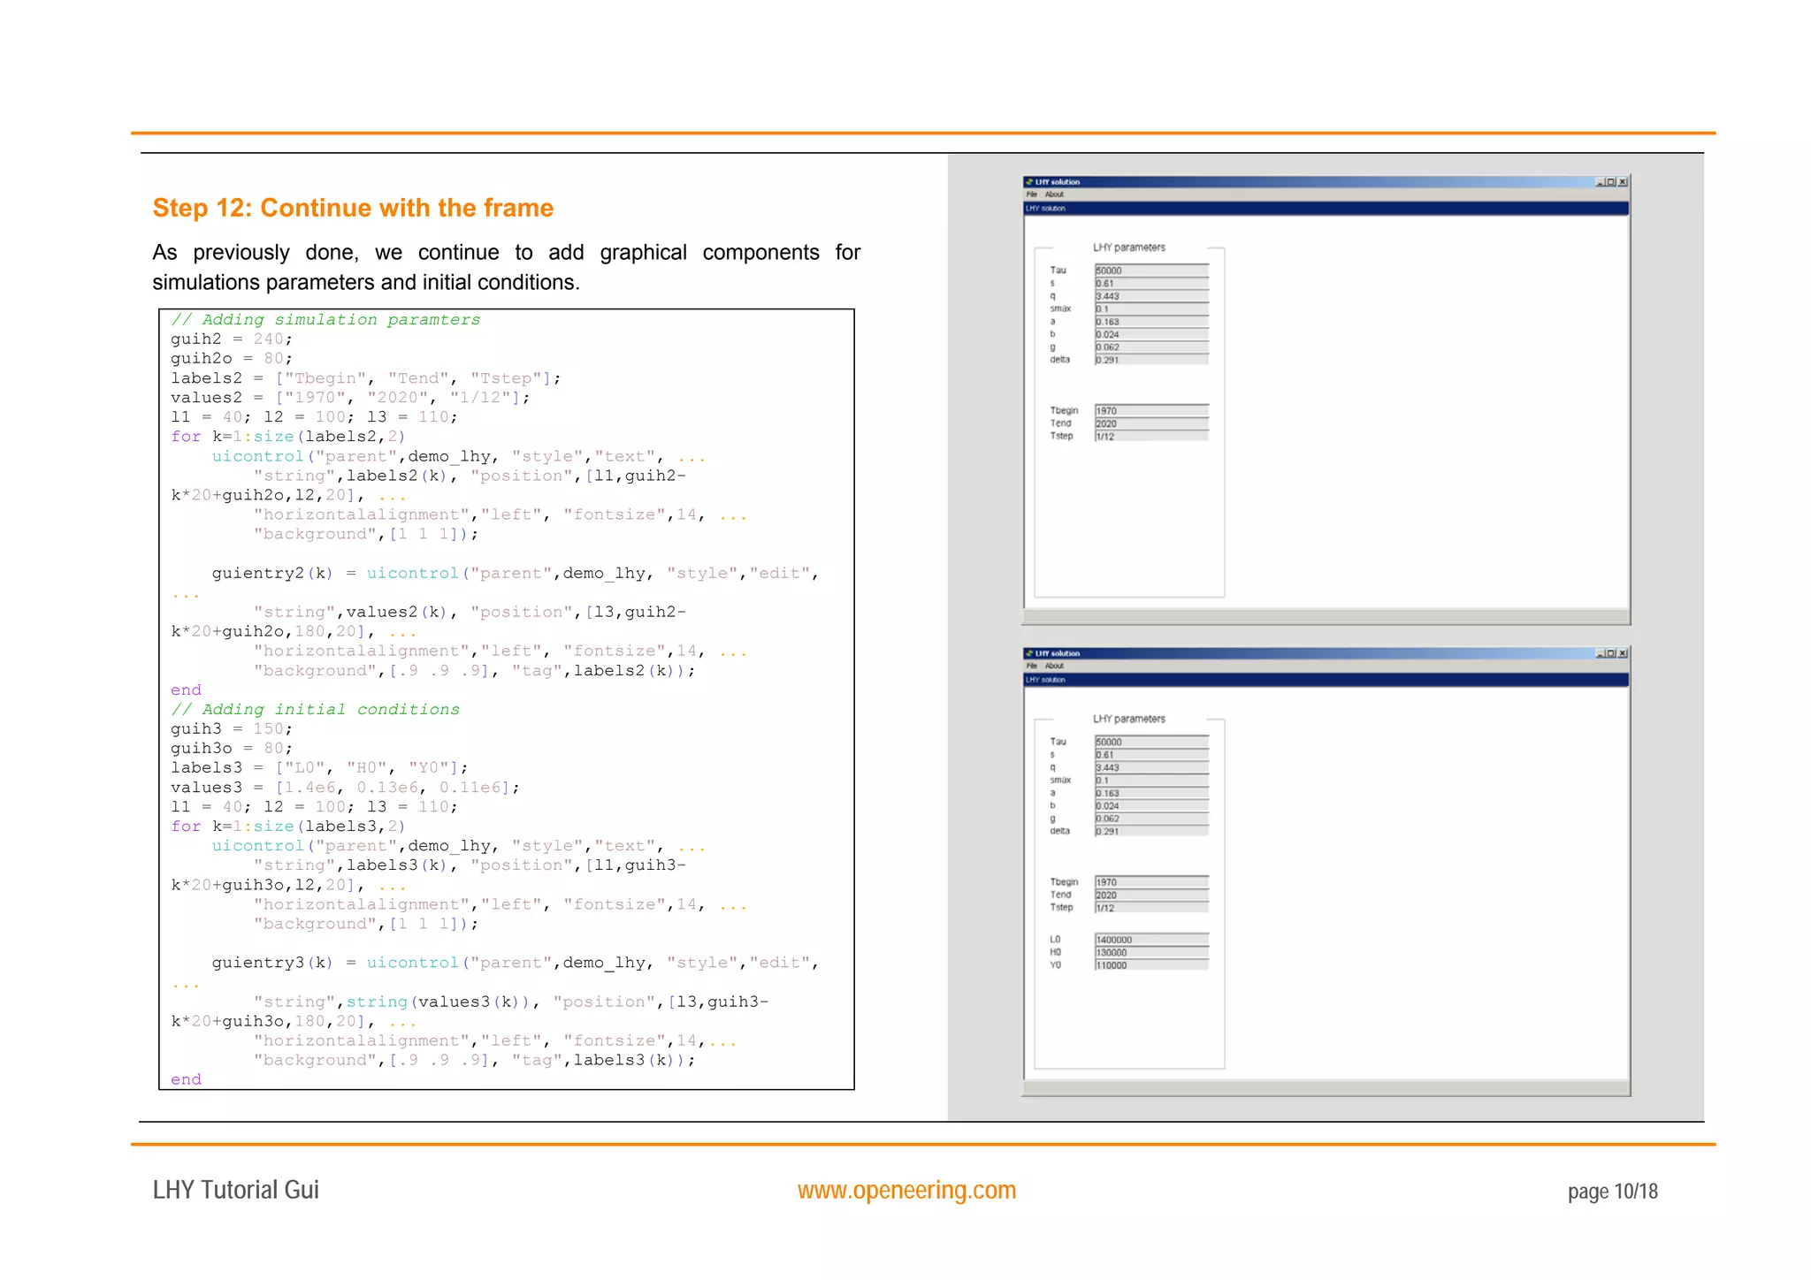Open the www.openeering.com footer link
The height and width of the screenshot is (1280, 1811).
click(906, 1190)
